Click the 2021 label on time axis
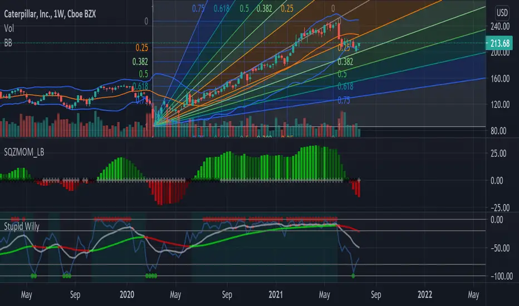519x306 pixels. pos(276,294)
